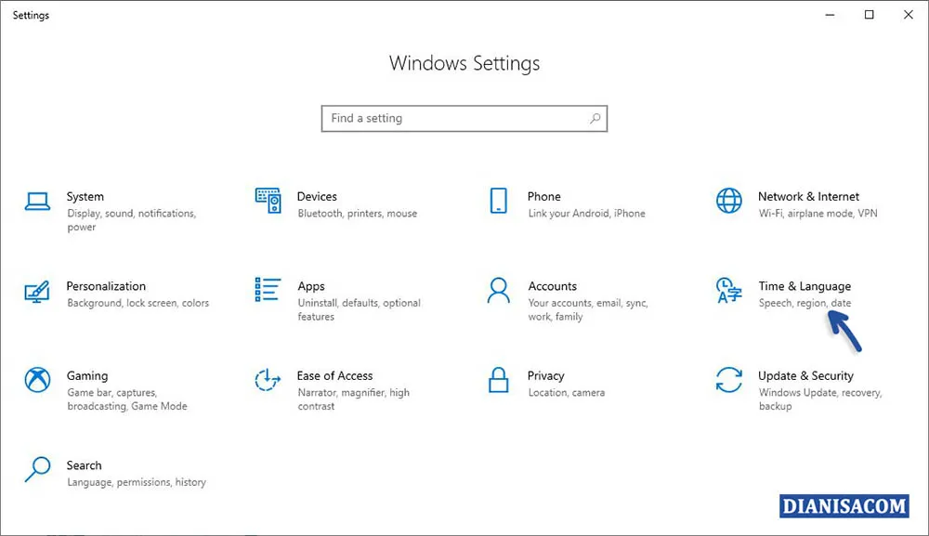The width and height of the screenshot is (929, 536).
Task: Open Personalization via the paintbrush icon
Action: tap(37, 292)
